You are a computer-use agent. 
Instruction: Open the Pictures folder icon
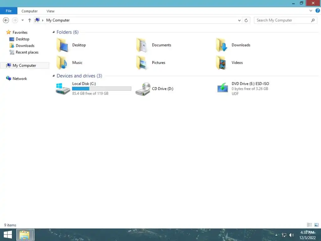pos(142,63)
